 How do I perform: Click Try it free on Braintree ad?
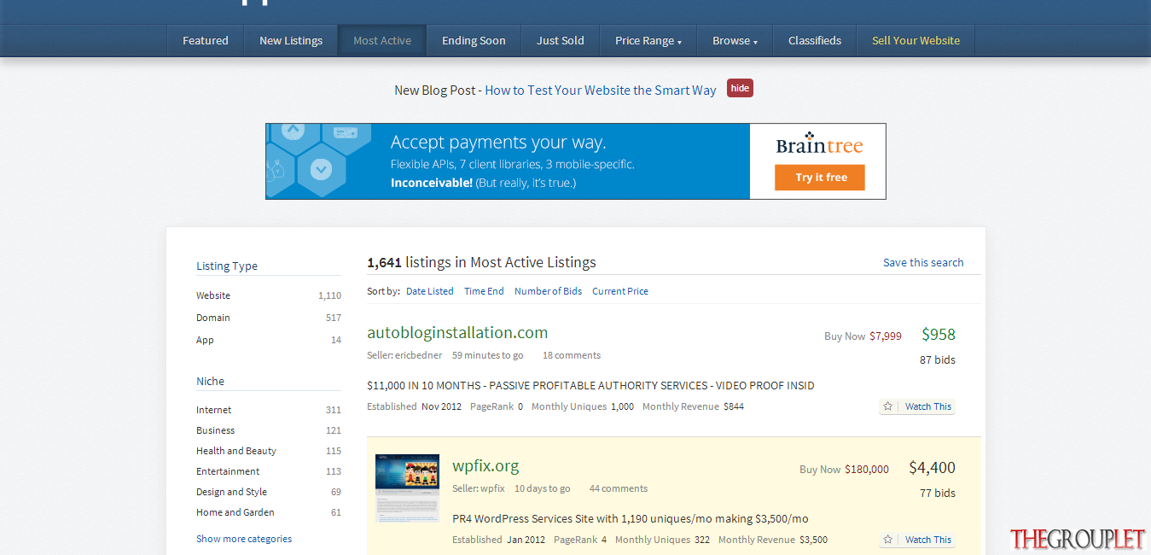[x=821, y=178]
